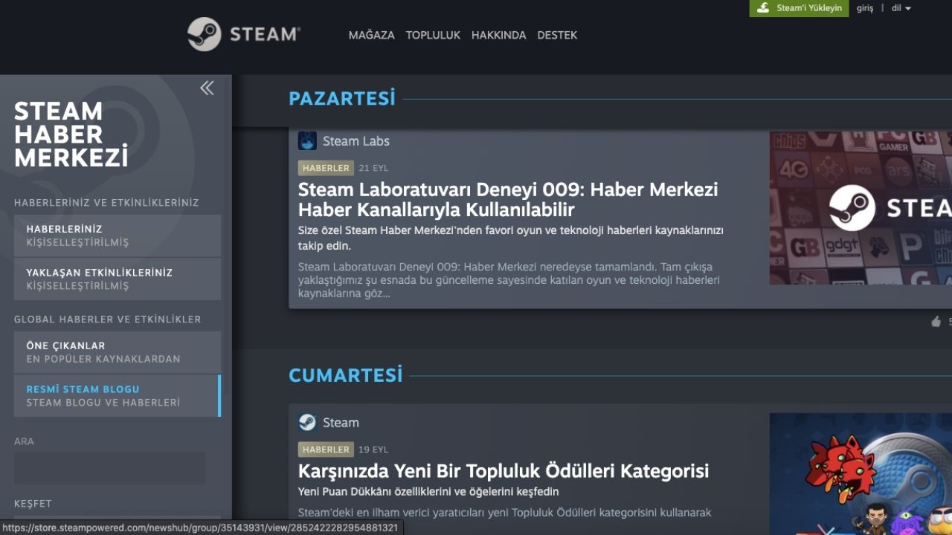Open the Steam Labs flask icon

click(307, 140)
